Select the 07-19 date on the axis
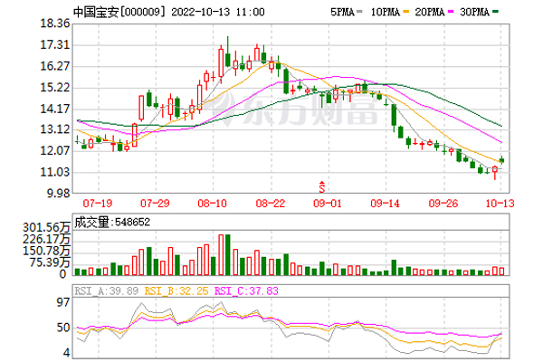The height and width of the screenshot is (362, 543). tap(97, 205)
